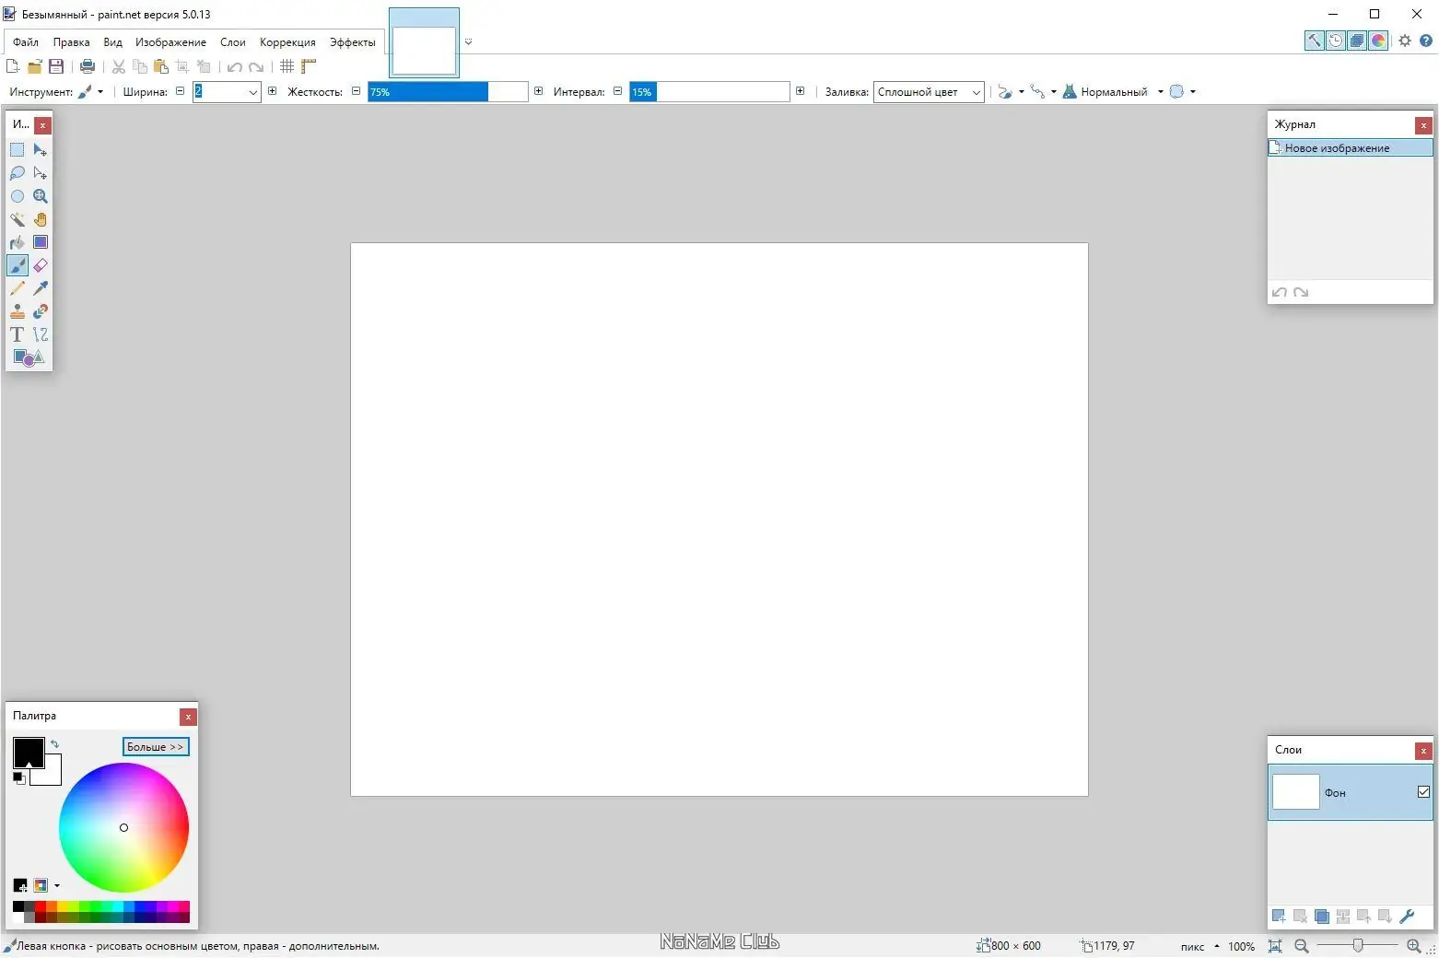Toggle the rulers display
Image resolution: width=1439 pixels, height=958 pixels.
[x=309, y=66]
